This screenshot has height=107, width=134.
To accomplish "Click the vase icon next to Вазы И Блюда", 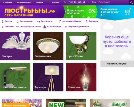I will [x=44, y=27].
